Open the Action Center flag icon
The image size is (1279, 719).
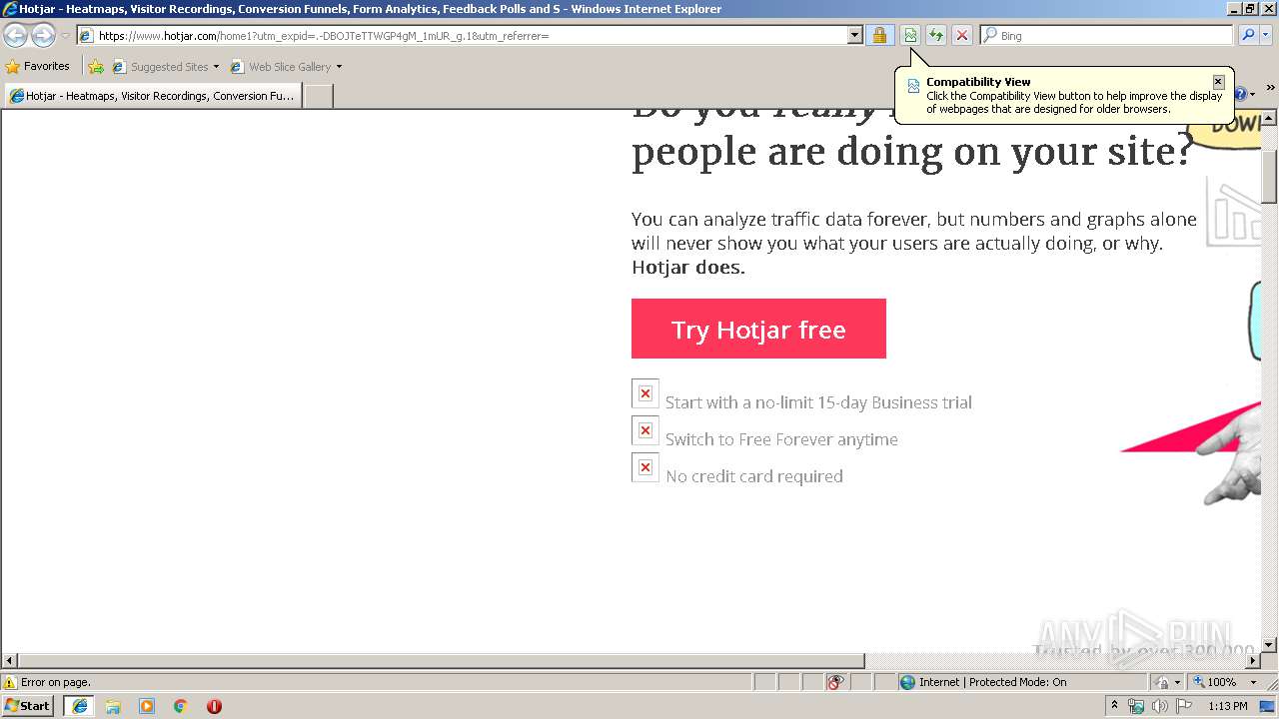click(x=1184, y=706)
